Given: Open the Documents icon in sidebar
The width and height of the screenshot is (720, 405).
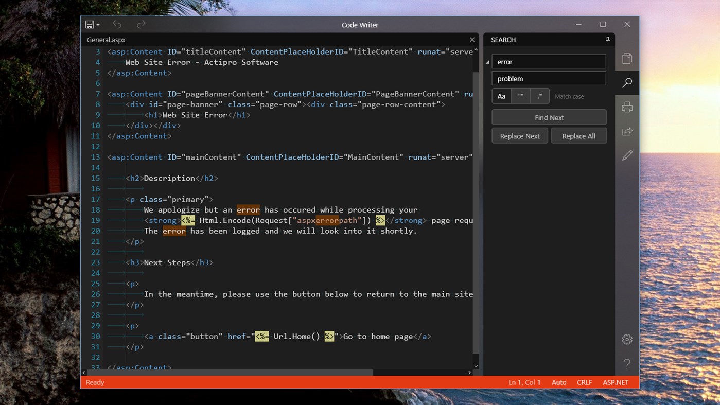Looking at the screenshot, I should 627,59.
